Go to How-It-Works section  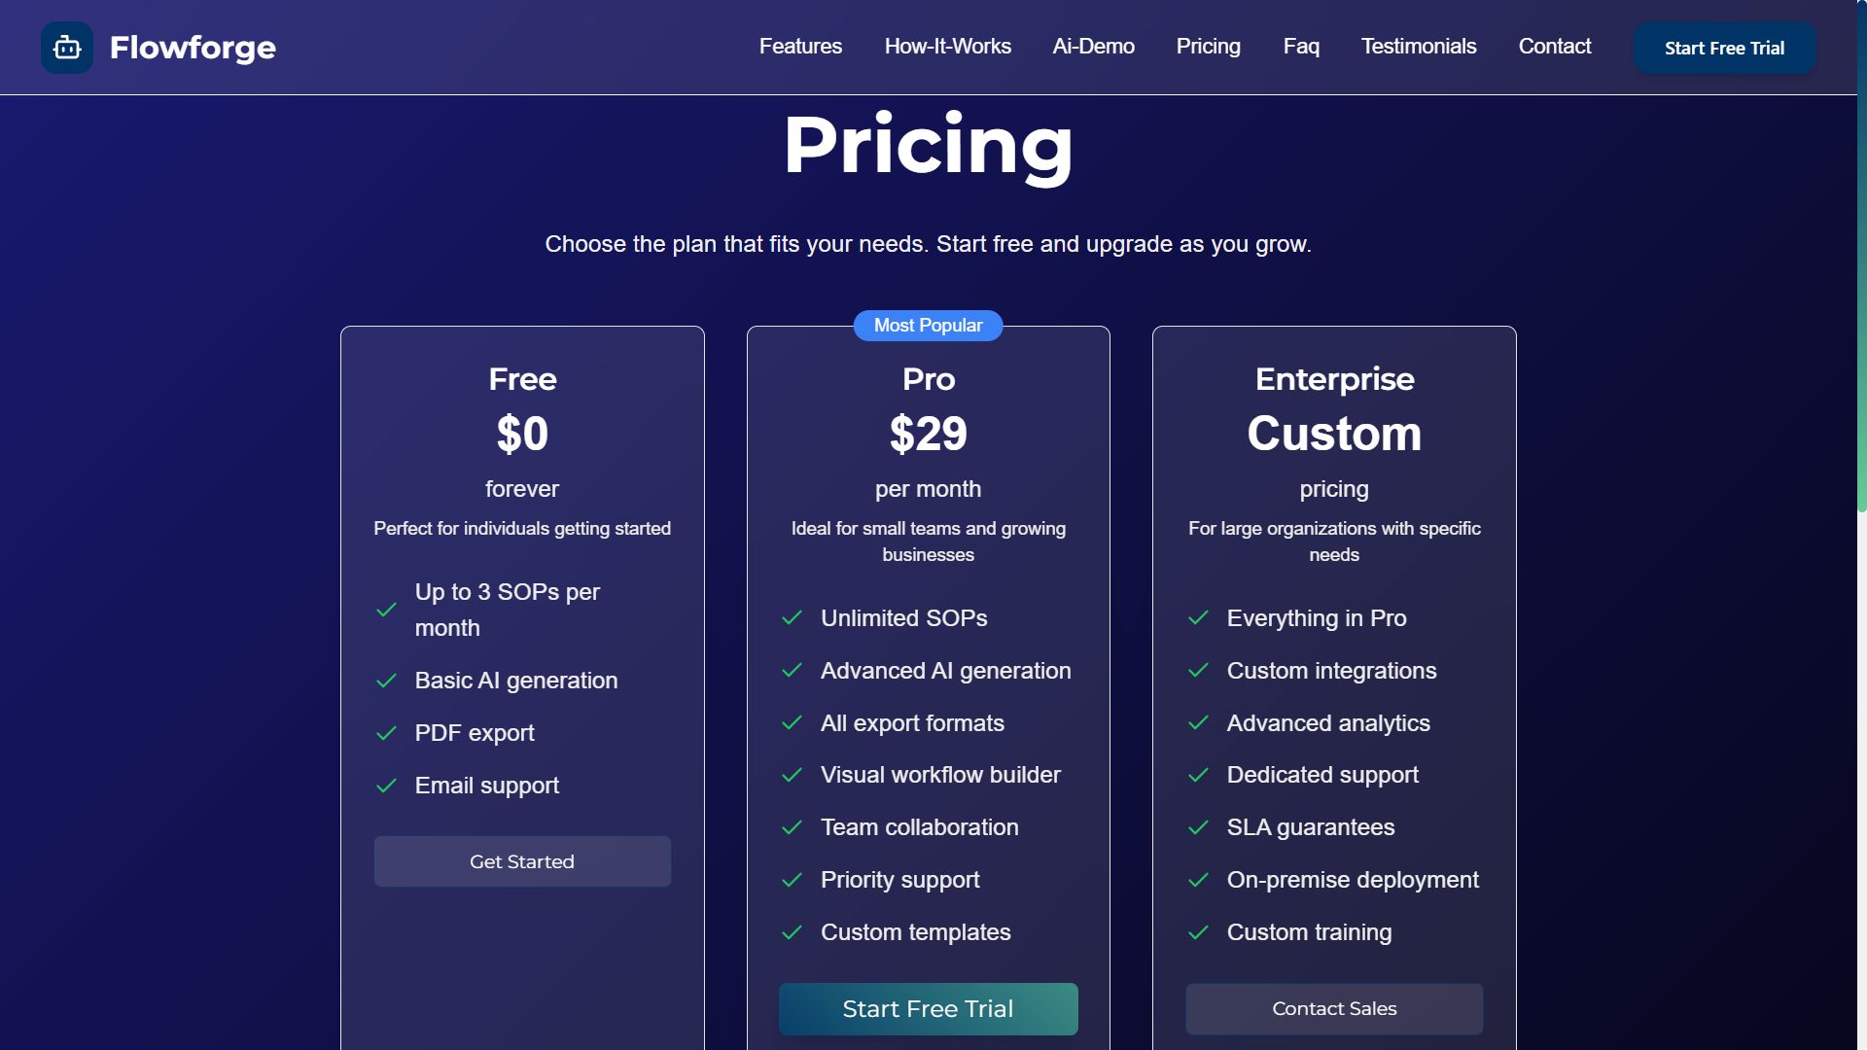947,47
